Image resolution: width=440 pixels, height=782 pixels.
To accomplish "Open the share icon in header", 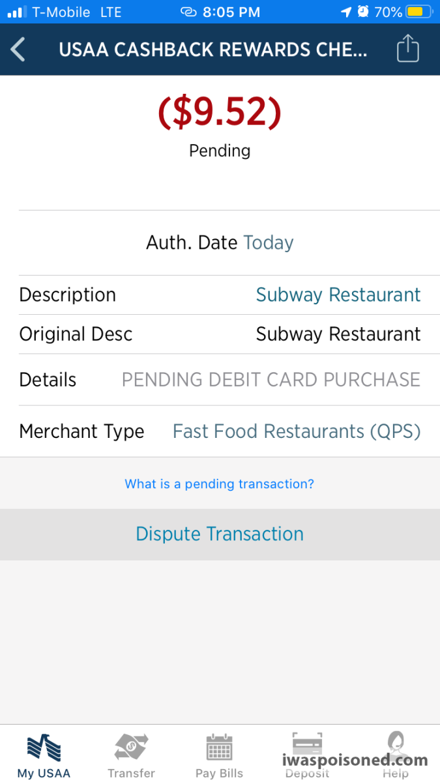I will [x=407, y=49].
